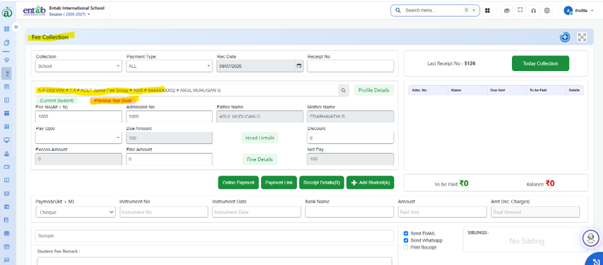Viewport: 603px width, 265px height.
Task: Open the Collection dropdown showing School
Action: (79, 66)
